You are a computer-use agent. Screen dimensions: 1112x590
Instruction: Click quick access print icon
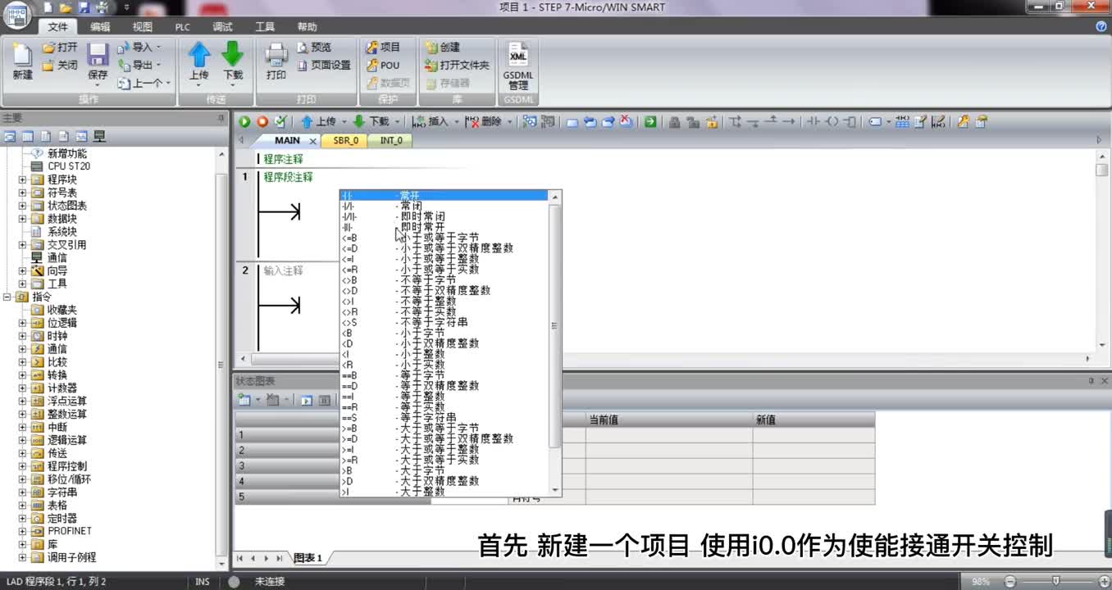click(101, 7)
